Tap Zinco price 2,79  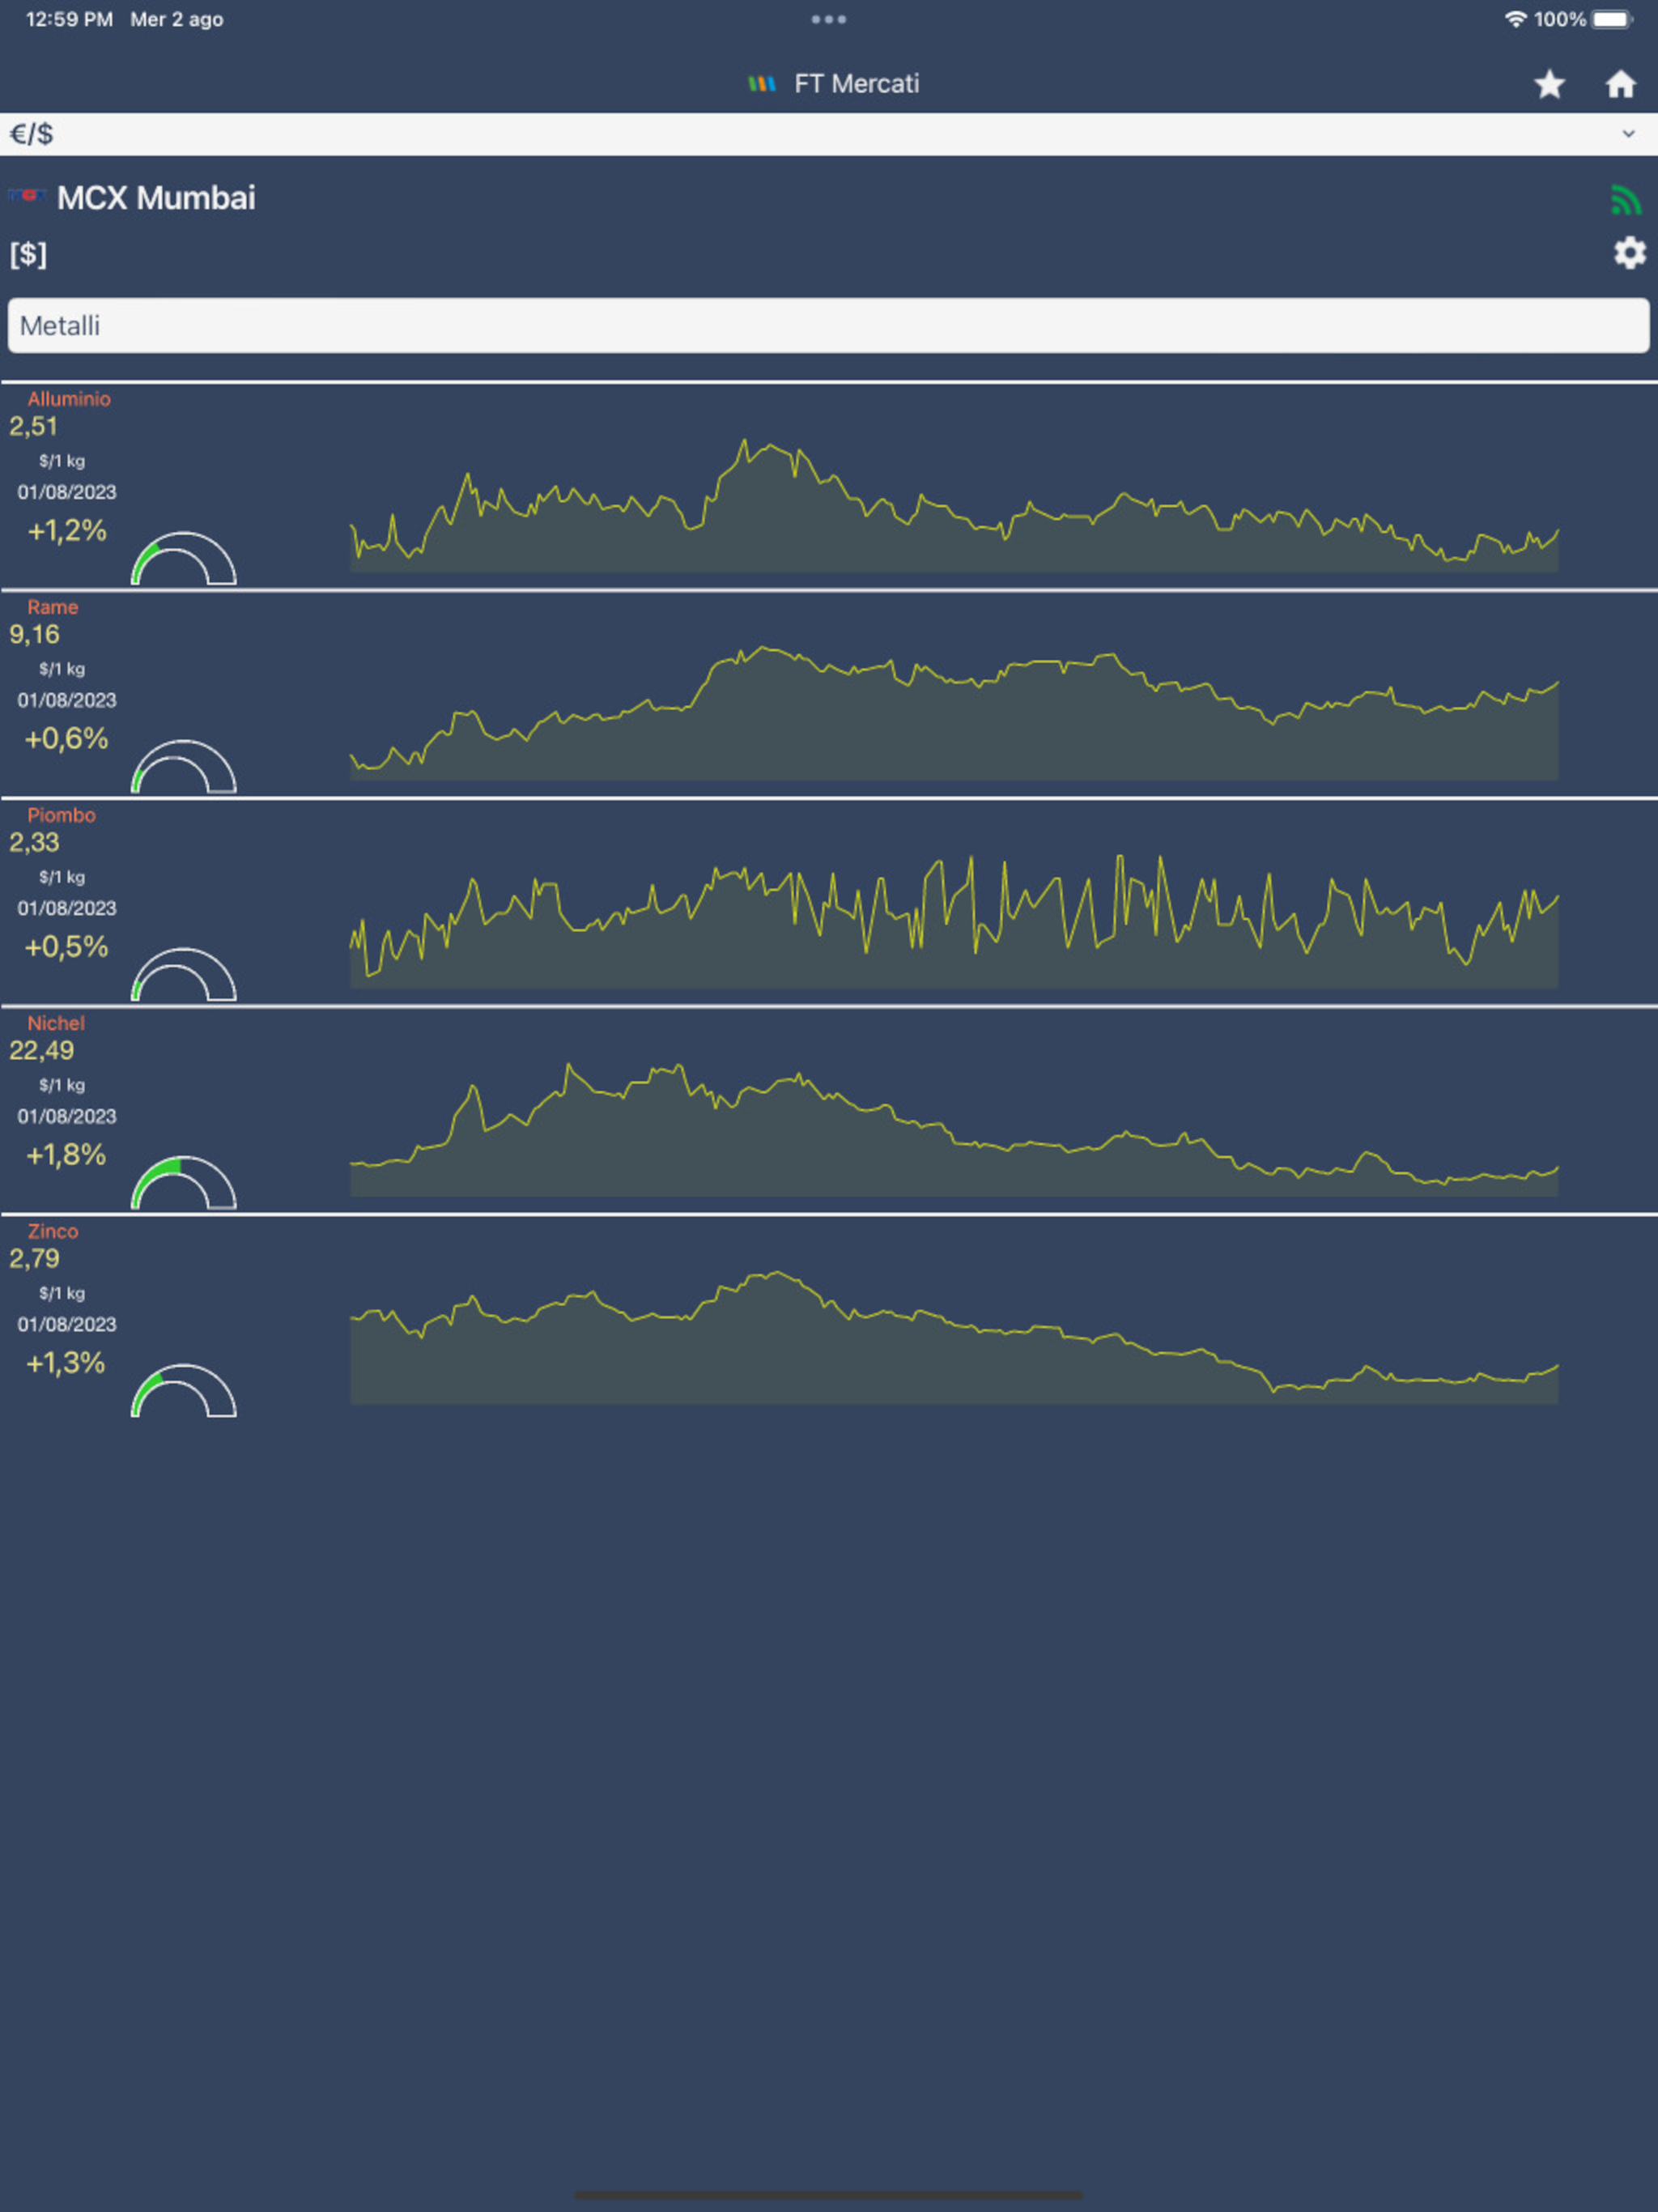click(x=34, y=1259)
